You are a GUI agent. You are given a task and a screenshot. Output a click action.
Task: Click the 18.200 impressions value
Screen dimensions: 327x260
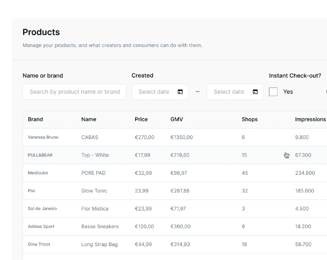303,226
